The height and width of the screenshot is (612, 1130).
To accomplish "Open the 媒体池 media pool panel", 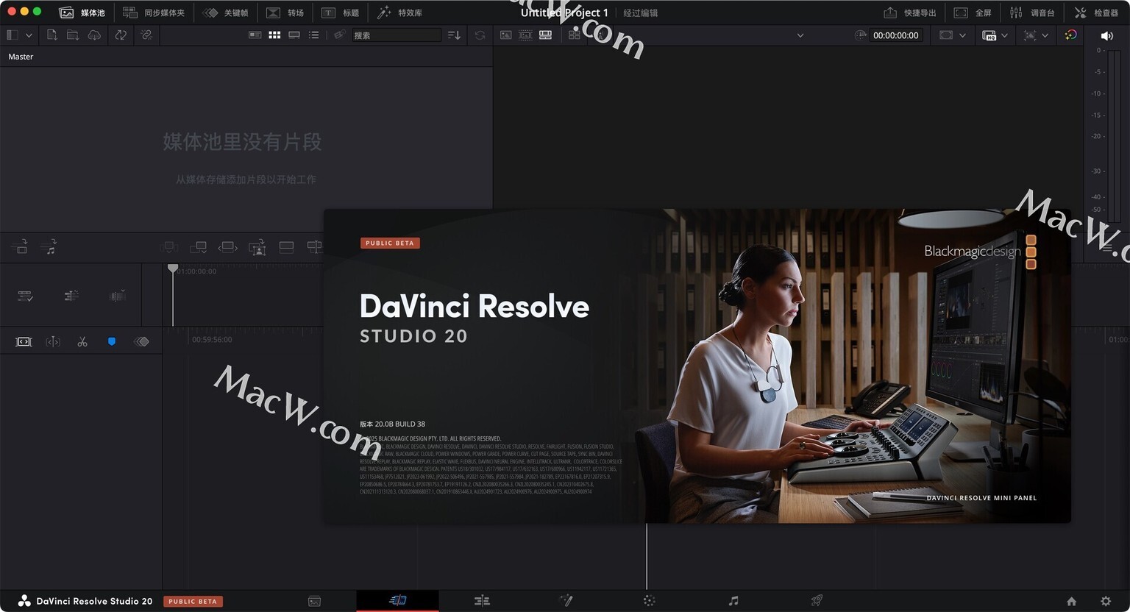I will 82,13.
